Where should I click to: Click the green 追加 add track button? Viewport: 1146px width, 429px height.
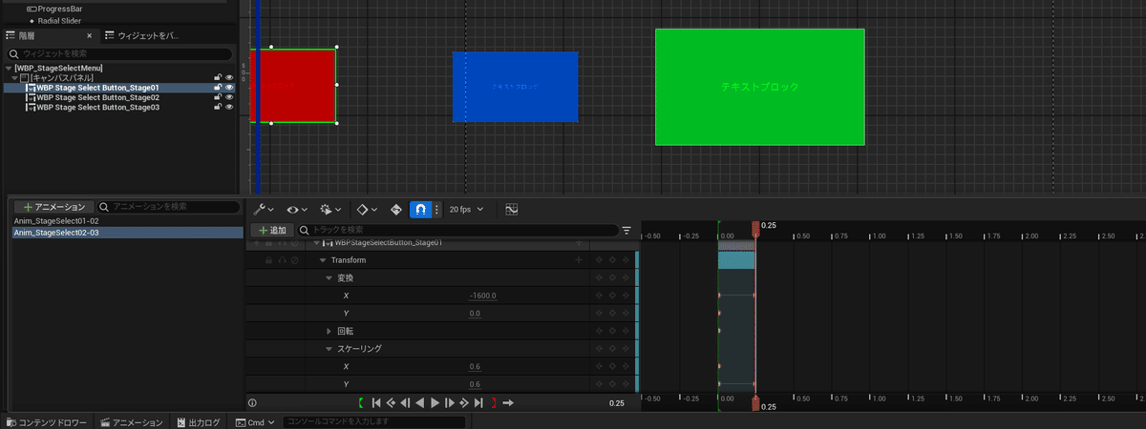pyautogui.click(x=271, y=230)
